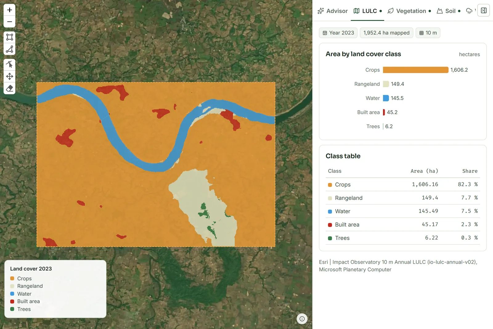Screen dimensions: 493x329
Task: Switch to the Advisor tab
Action: click(x=332, y=11)
